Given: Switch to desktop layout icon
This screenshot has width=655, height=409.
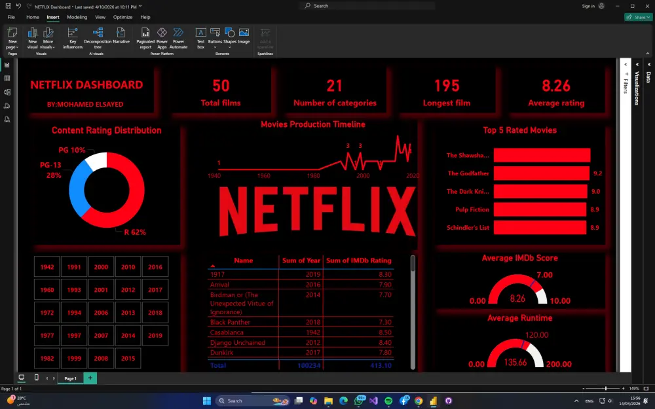Looking at the screenshot, I should pos(22,378).
